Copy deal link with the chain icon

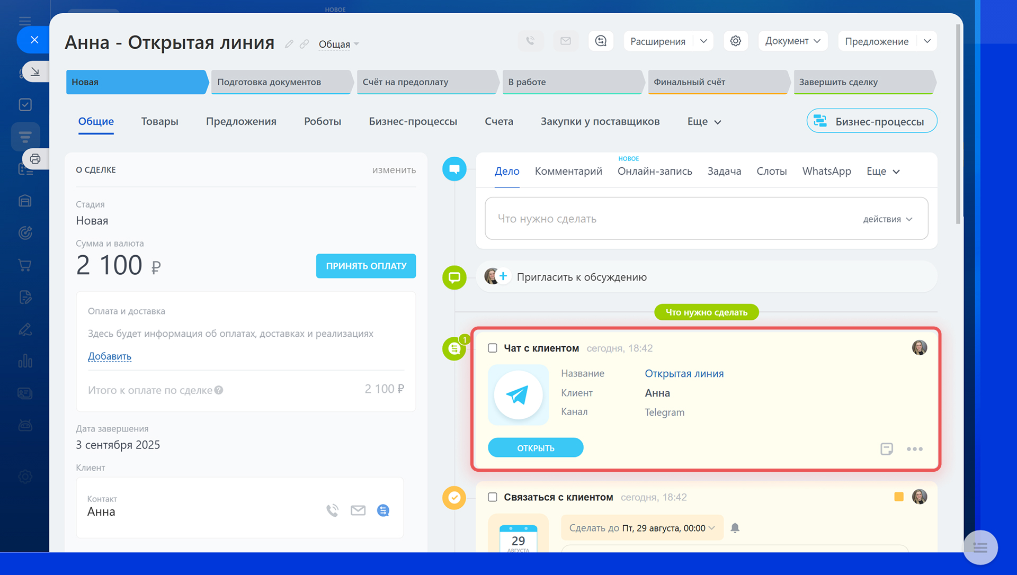pos(304,44)
